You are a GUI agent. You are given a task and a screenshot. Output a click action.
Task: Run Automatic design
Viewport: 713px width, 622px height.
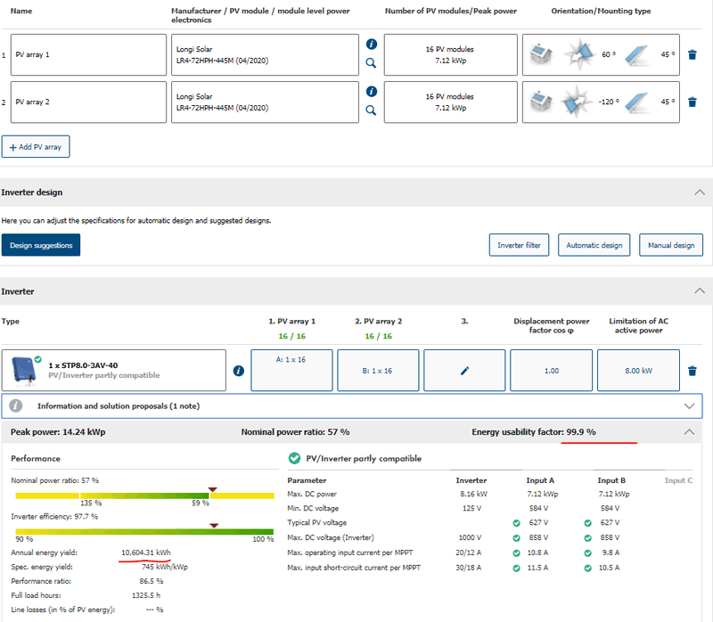pyautogui.click(x=595, y=245)
